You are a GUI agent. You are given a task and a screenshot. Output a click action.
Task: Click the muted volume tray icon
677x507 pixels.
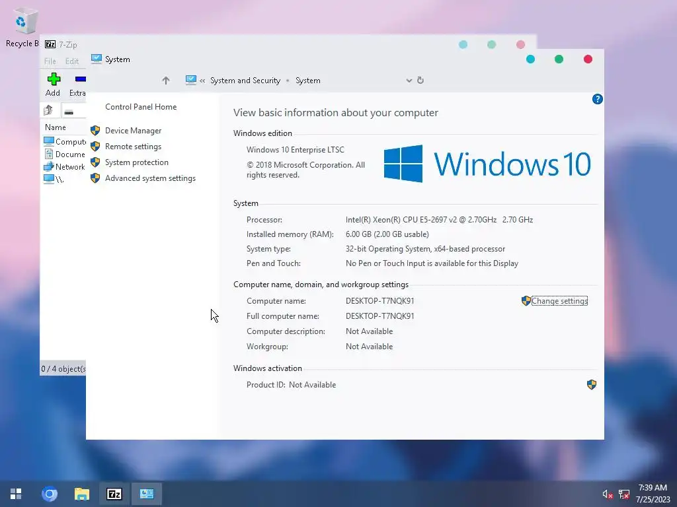point(608,494)
